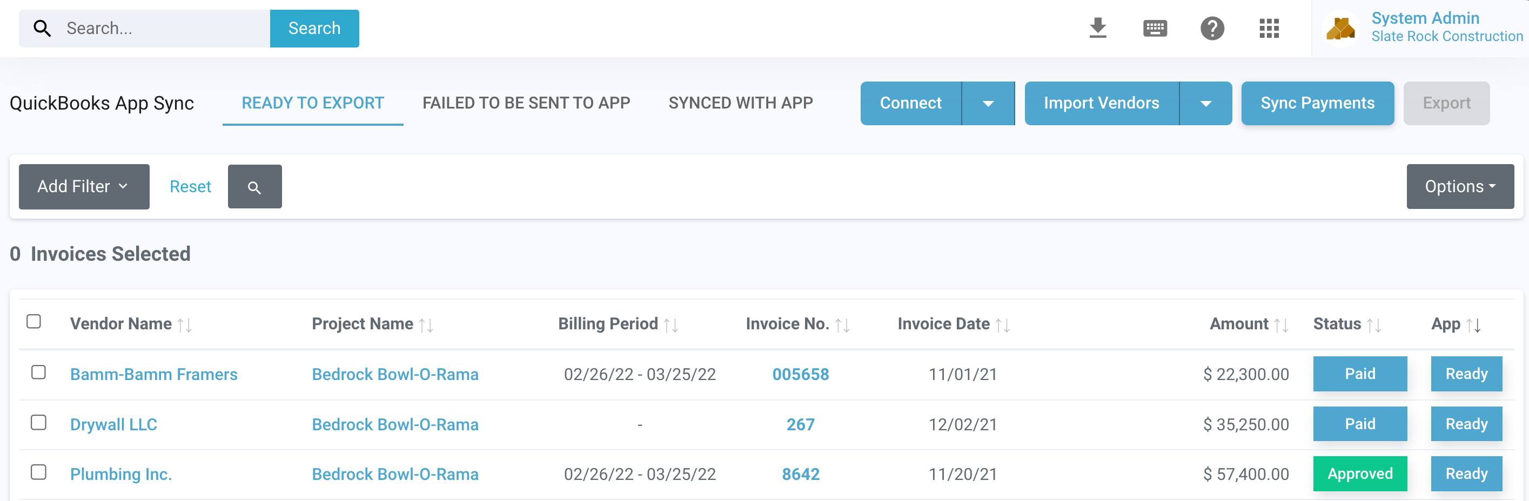The height and width of the screenshot is (501, 1529).
Task: Open the help question mark icon
Action: coord(1211,28)
